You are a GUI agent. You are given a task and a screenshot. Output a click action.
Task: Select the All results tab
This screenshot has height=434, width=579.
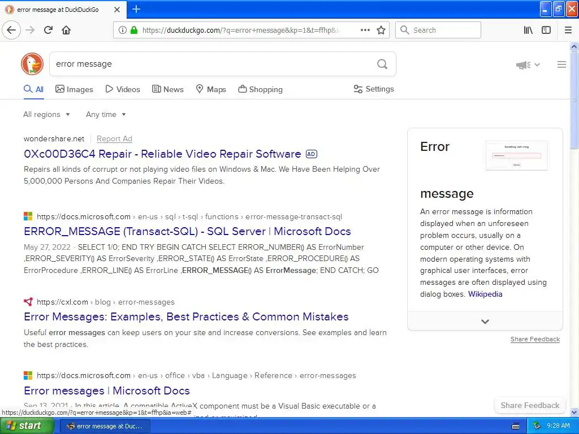coord(33,89)
